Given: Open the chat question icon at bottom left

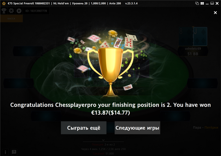Looking at the screenshot, I should tap(14, 152).
